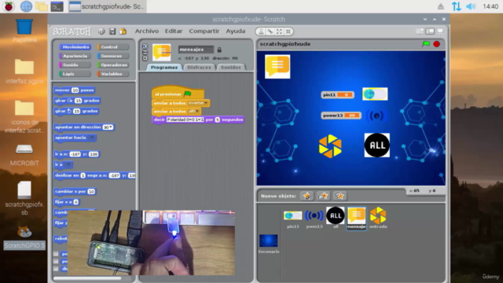The height and width of the screenshot is (283, 503).
Task: Select the Movimiento block category
Action: pos(75,47)
